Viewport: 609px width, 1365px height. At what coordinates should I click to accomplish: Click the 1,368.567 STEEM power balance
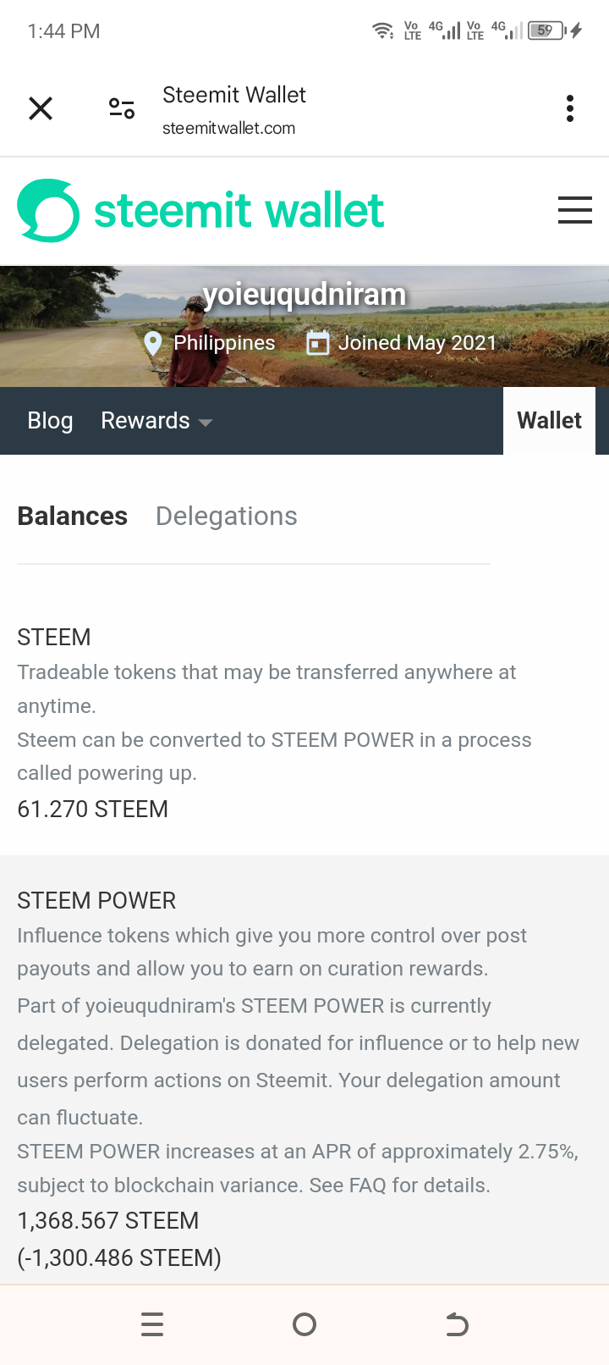tap(108, 1220)
